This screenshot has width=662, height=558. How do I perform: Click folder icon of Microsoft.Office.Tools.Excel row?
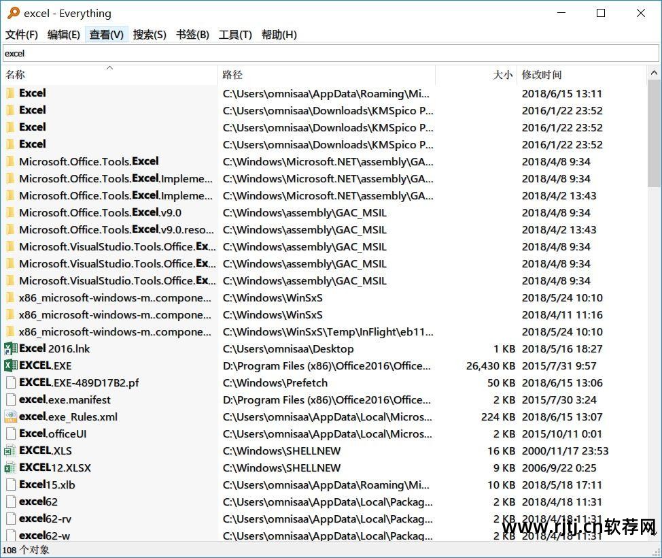coord(11,161)
